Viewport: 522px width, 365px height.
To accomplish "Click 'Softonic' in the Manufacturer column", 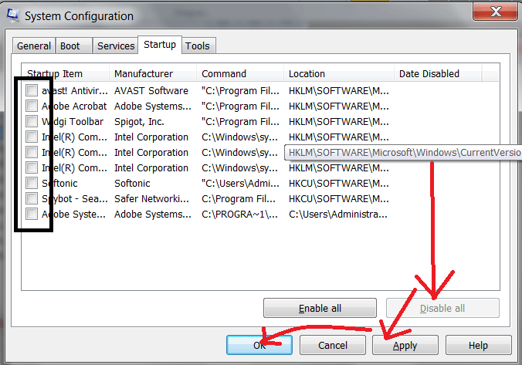I will pos(132,183).
